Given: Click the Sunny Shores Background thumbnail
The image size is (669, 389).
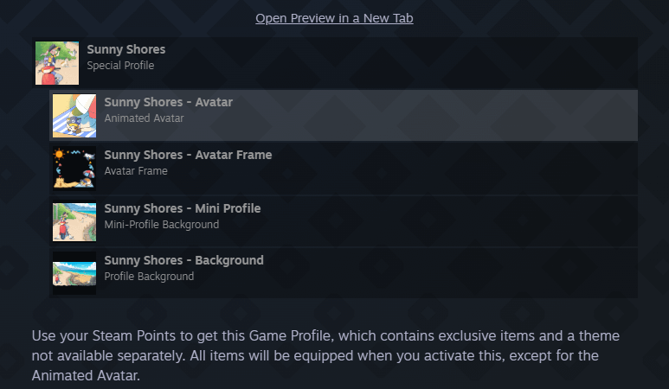Looking at the screenshot, I should 74,274.
